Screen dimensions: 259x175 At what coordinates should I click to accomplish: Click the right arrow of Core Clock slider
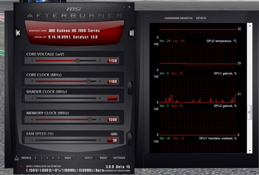pyautogui.click(x=100, y=81)
